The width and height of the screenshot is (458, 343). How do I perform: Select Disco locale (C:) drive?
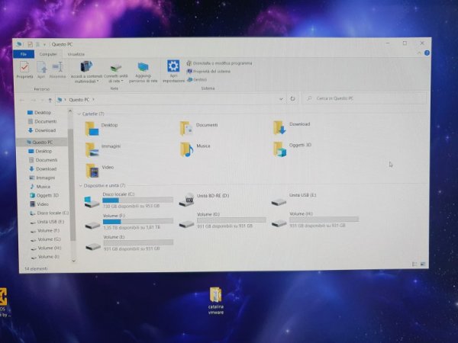coord(128,200)
